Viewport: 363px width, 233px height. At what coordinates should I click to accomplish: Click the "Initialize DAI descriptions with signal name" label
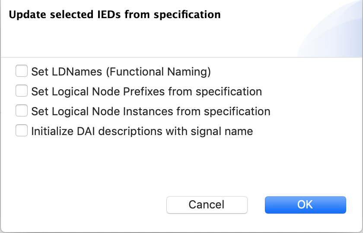point(142,131)
